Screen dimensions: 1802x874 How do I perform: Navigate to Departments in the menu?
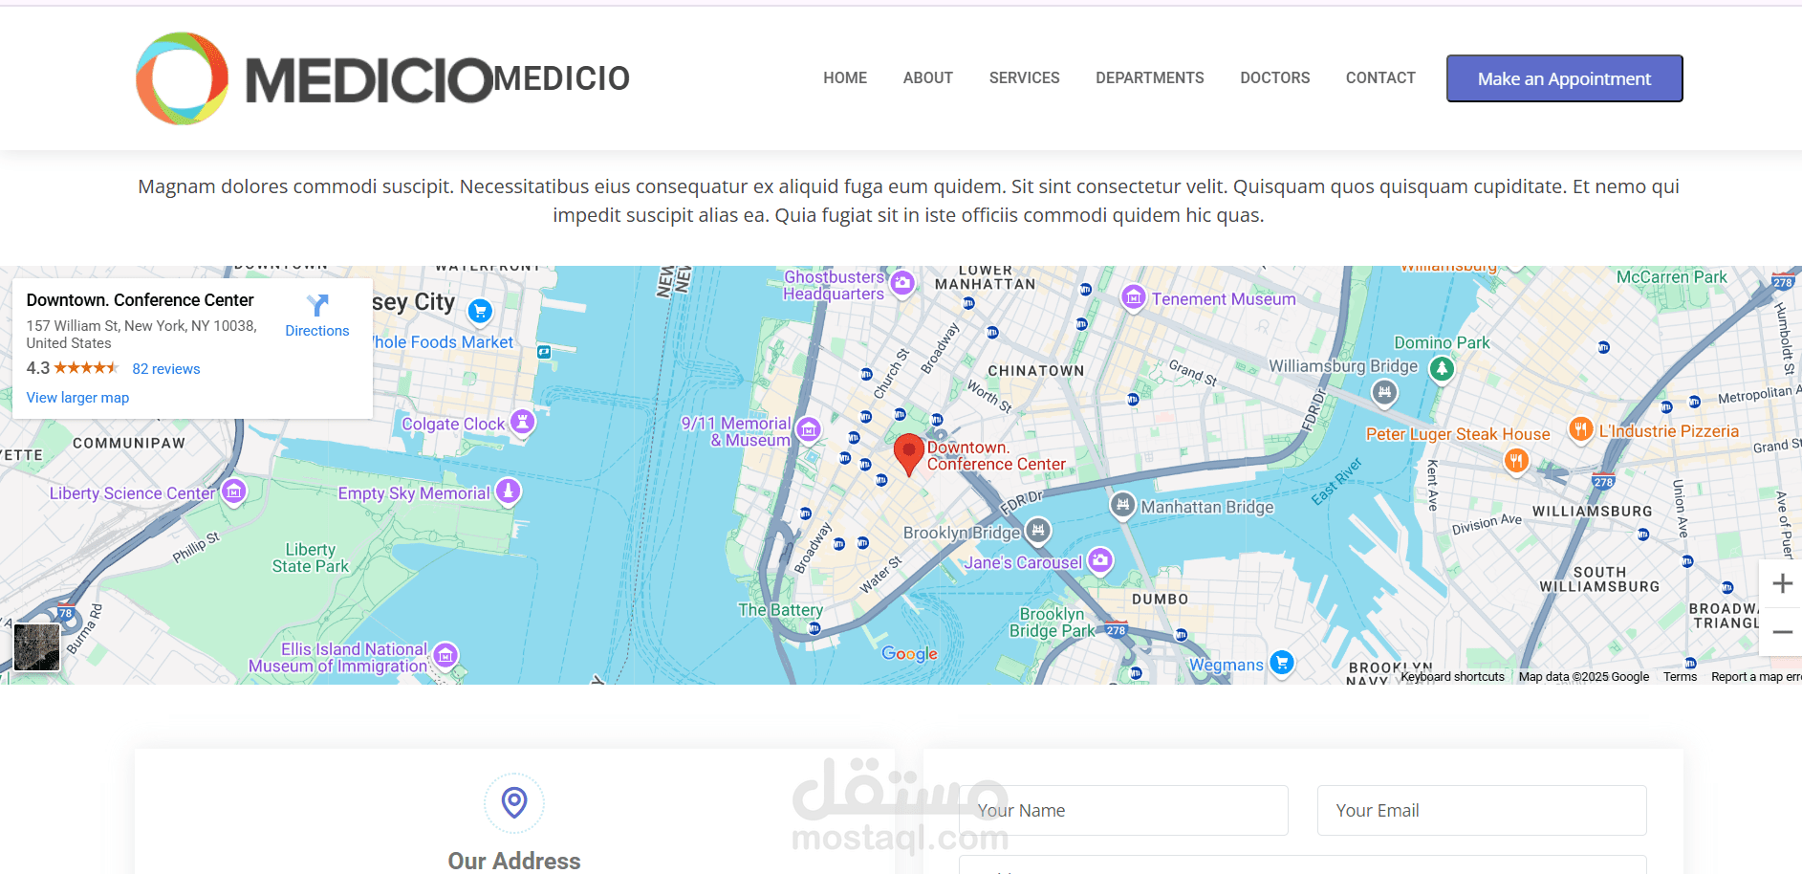[1149, 77]
